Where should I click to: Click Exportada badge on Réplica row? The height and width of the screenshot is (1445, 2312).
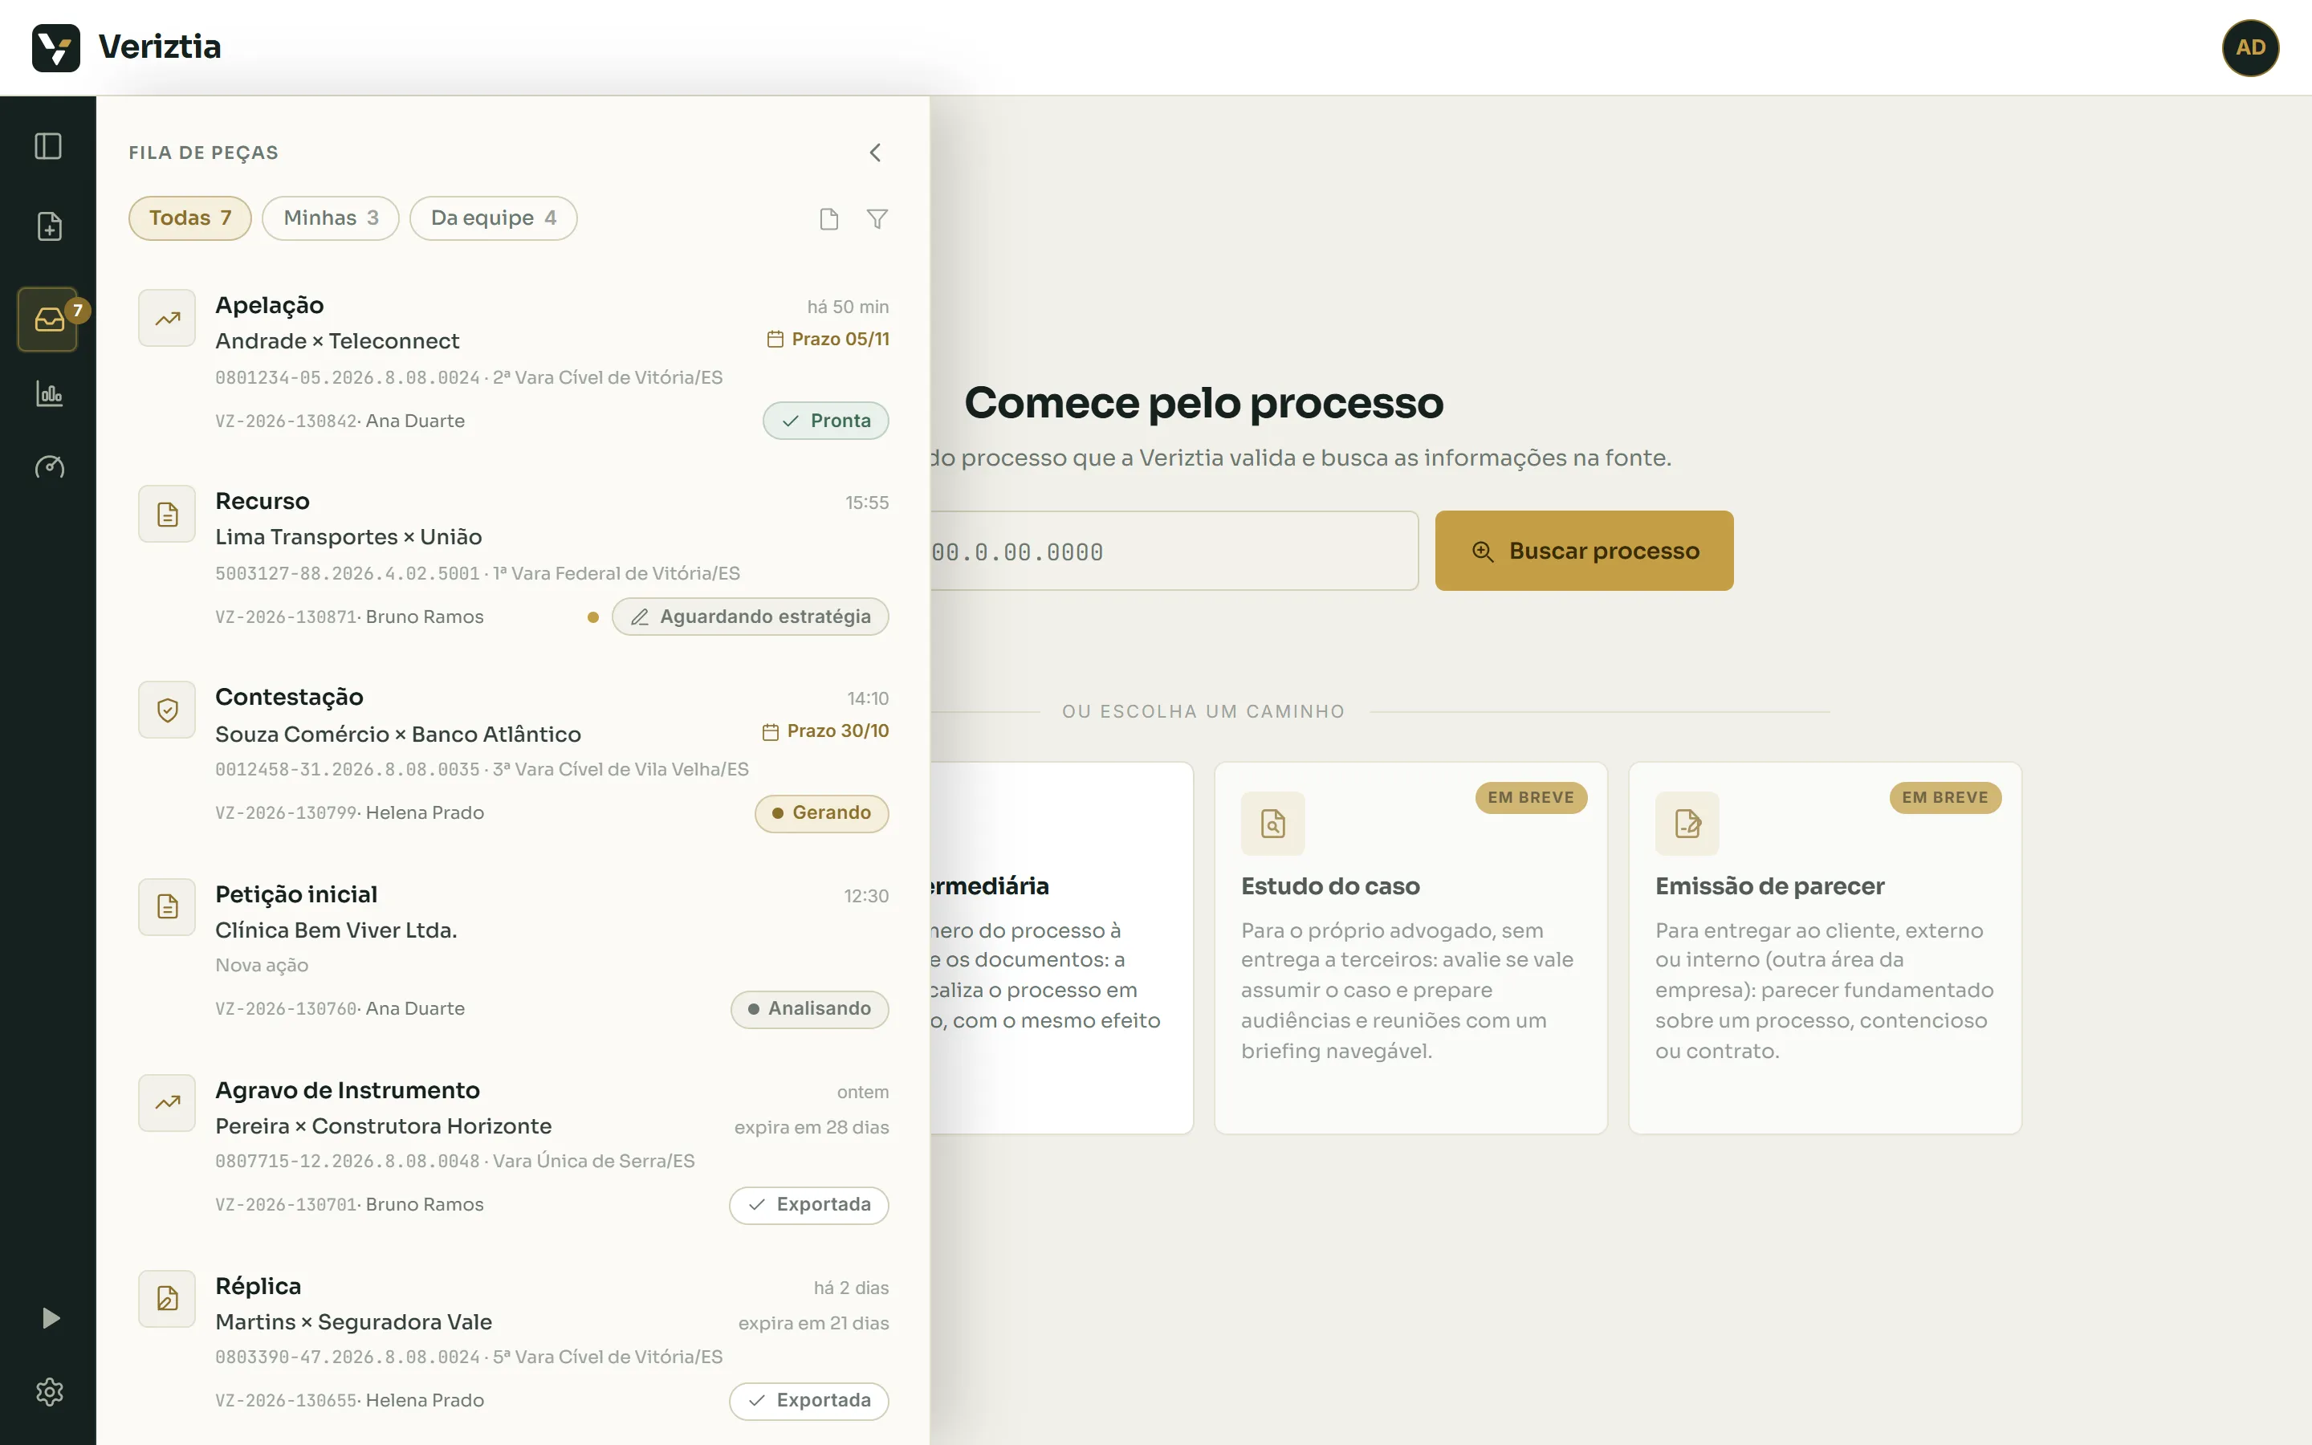coord(809,1401)
